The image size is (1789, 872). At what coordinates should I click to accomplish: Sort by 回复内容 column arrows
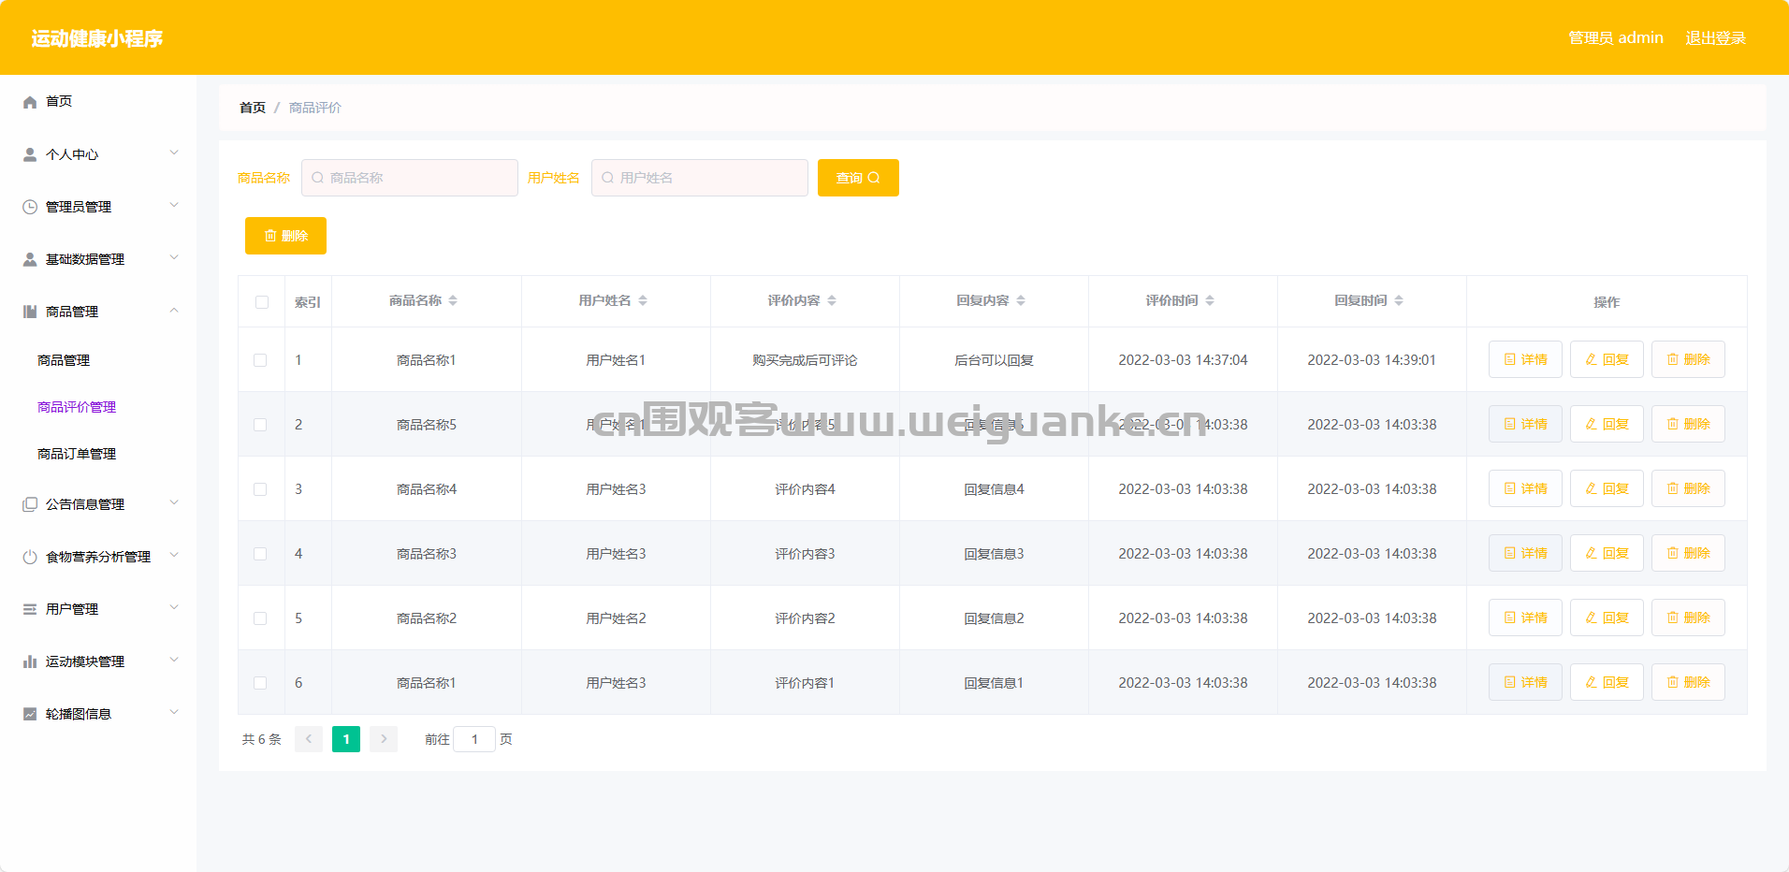(x=1021, y=300)
